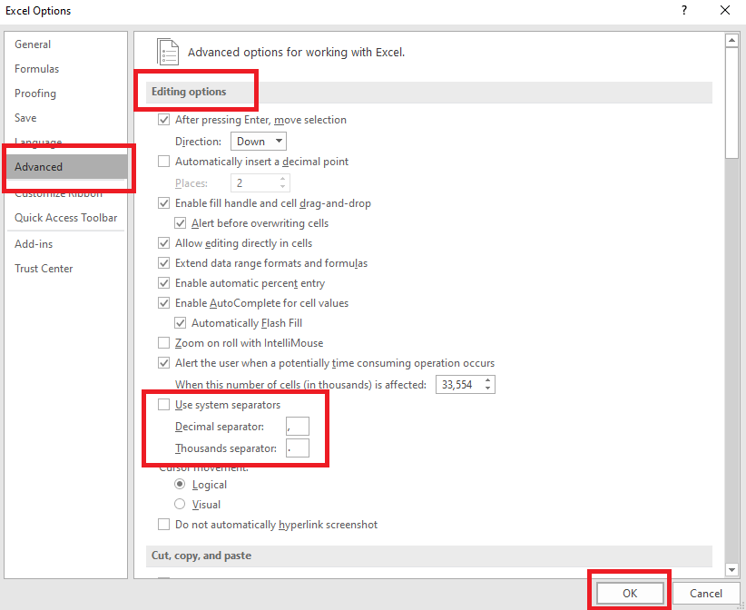Toggle Automatically Flash Fill checkbox
The height and width of the screenshot is (610, 746).
[x=181, y=323]
